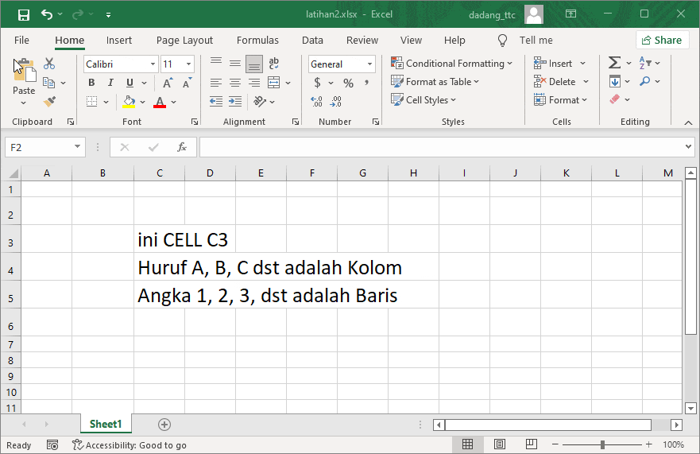The height and width of the screenshot is (454, 700).
Task: Expand the formula bar
Action: click(688, 146)
